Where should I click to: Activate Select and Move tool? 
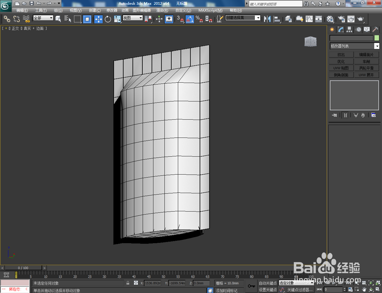(x=98, y=19)
